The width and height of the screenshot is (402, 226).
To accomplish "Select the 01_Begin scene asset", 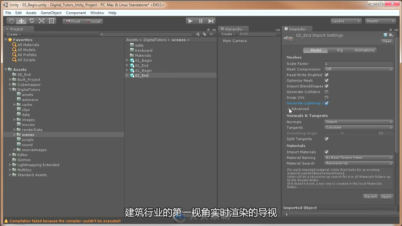I will click(x=143, y=60).
